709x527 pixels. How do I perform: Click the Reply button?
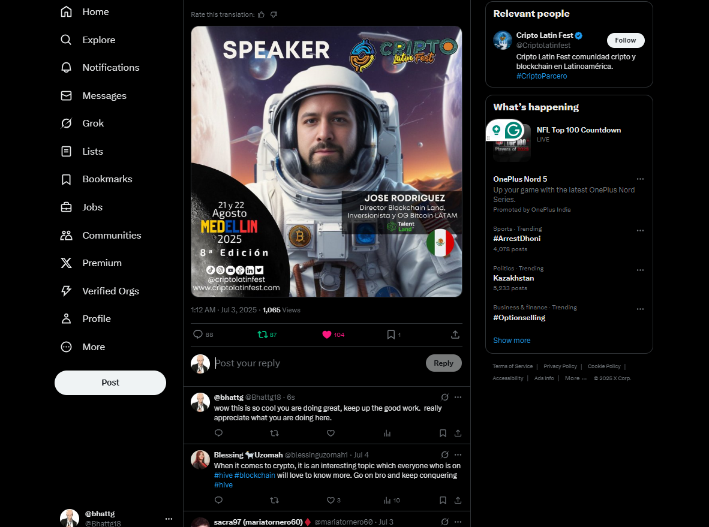pos(444,363)
